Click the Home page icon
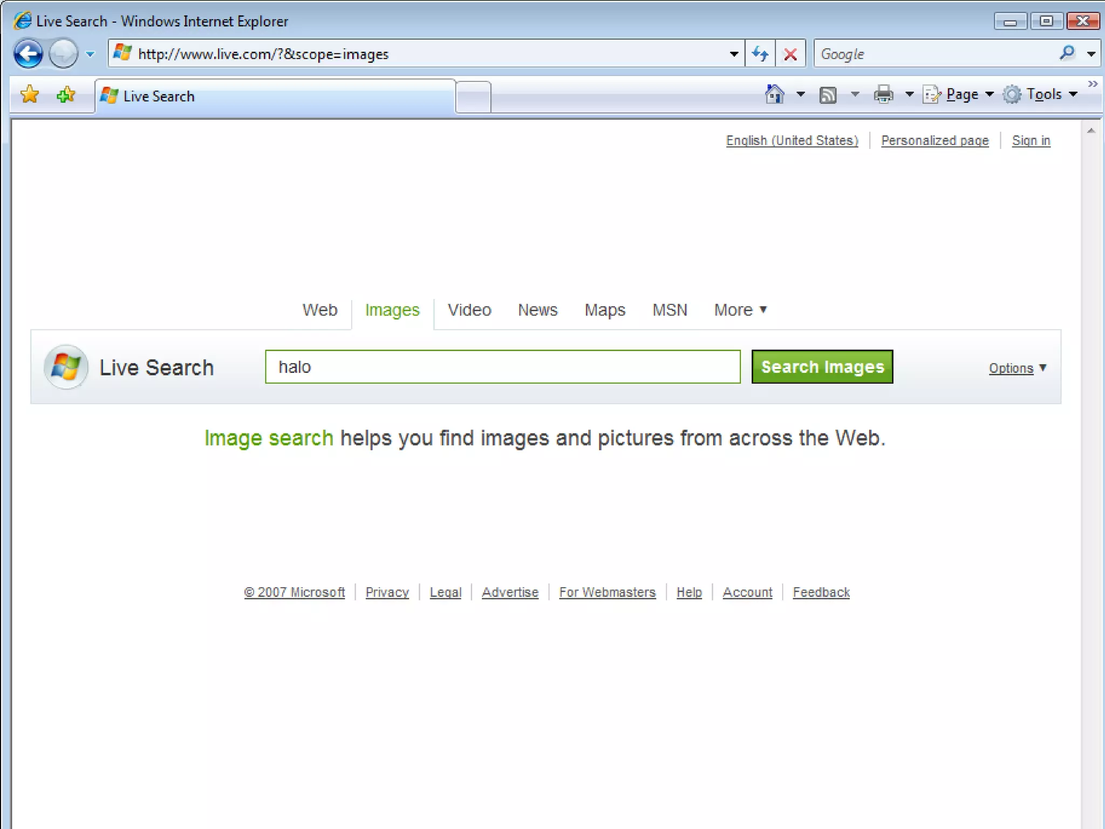 click(775, 94)
